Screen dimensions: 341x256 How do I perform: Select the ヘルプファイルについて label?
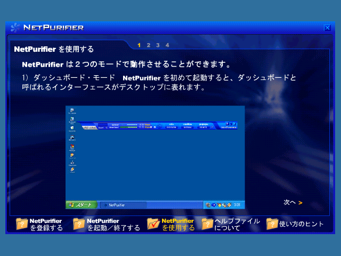pos(237,225)
